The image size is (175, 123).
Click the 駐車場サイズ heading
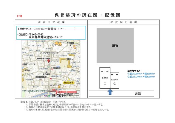tap(134, 71)
